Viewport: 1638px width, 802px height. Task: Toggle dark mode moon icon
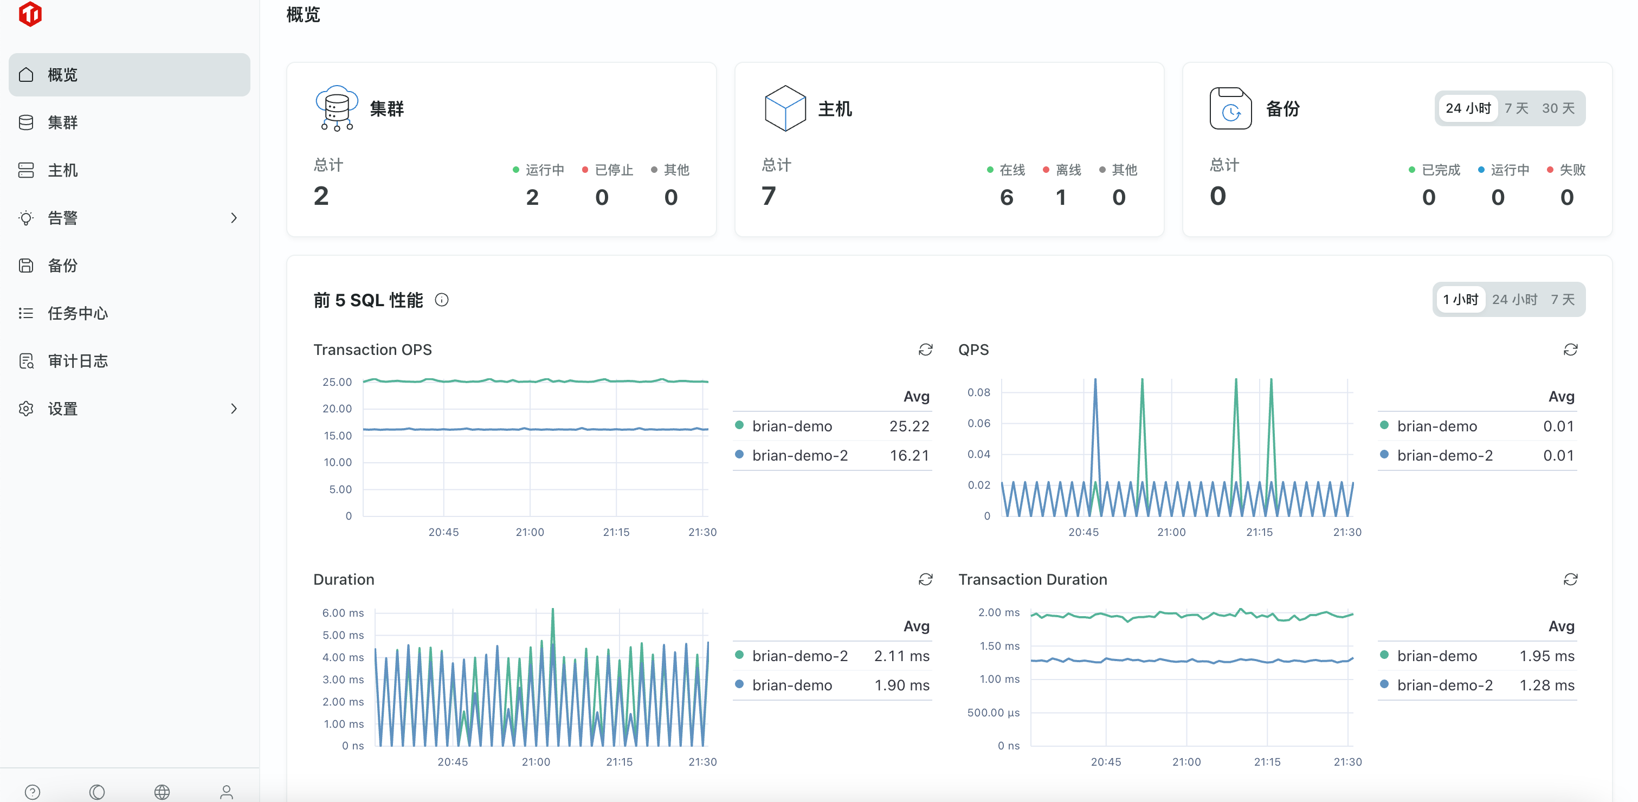pos(97,792)
